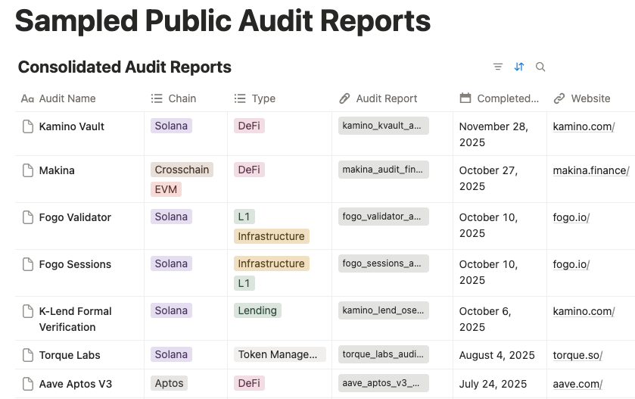This screenshot has width=635, height=399.
Task: Click the Consolidated Audit Reports database title
Action: pos(125,67)
